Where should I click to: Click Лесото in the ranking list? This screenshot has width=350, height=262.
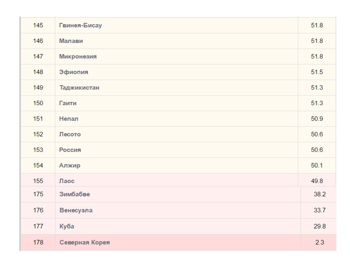coord(70,134)
